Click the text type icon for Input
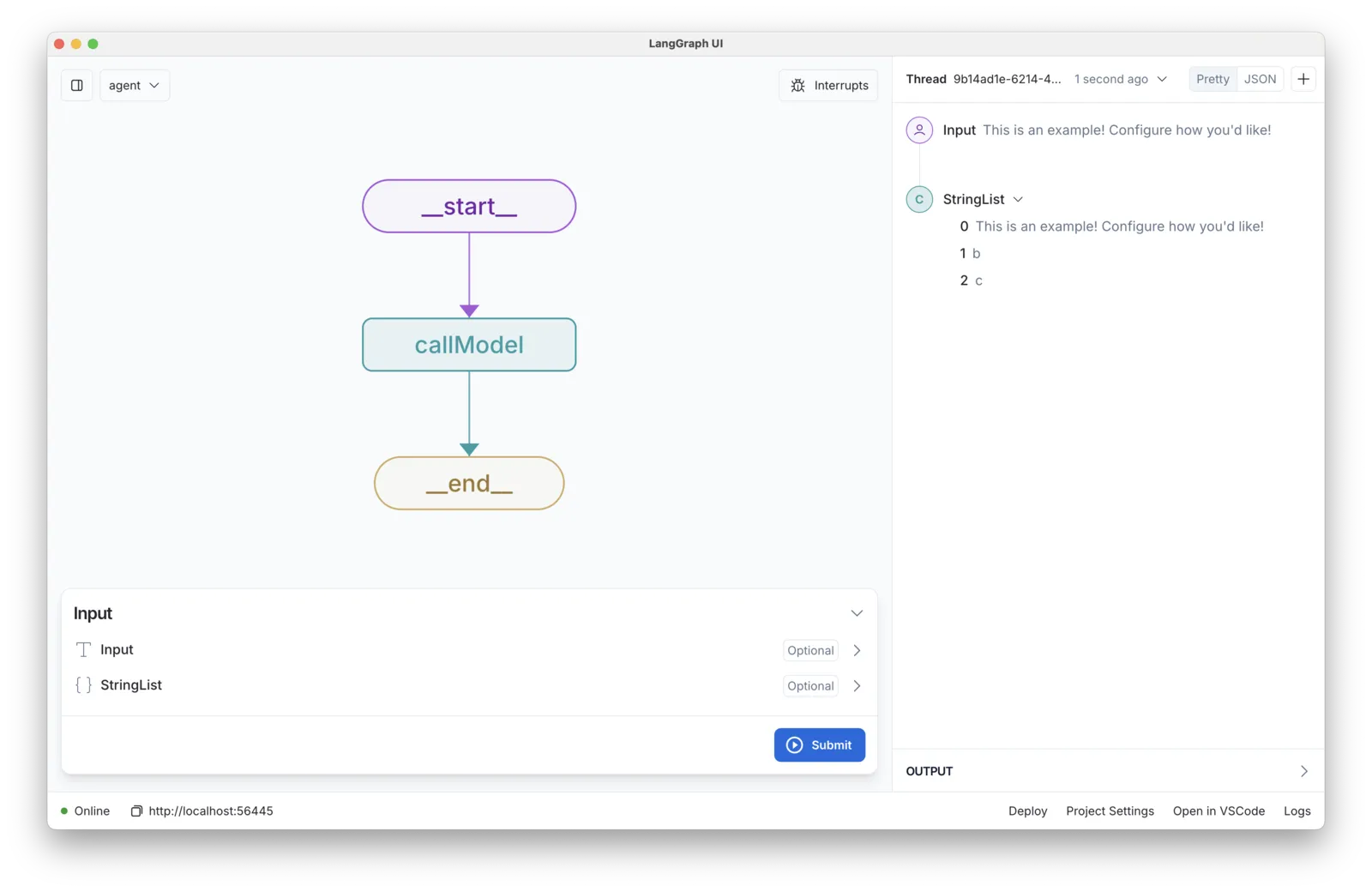 point(83,649)
